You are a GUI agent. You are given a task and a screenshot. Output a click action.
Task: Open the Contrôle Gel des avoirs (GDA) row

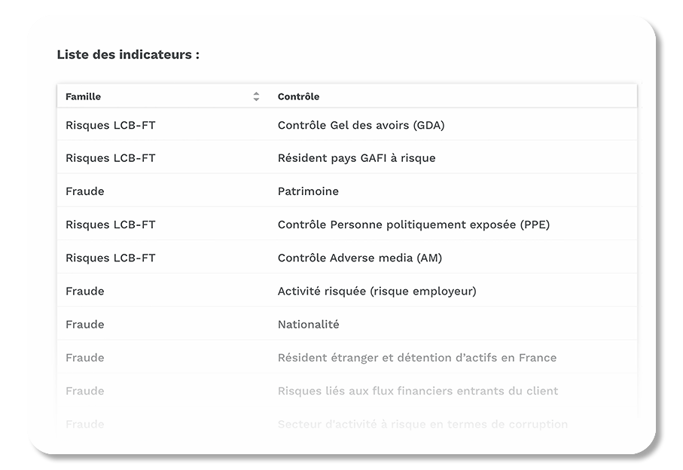(361, 124)
